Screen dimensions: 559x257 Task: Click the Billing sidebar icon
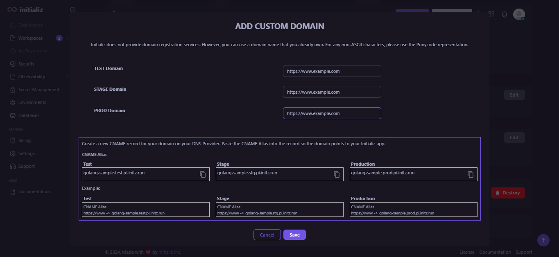click(x=13, y=140)
